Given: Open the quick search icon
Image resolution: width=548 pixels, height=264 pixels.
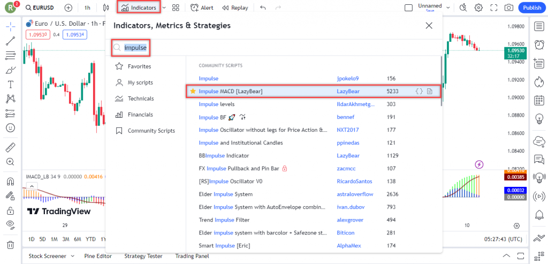Looking at the screenshot, I should tap(463, 7).
